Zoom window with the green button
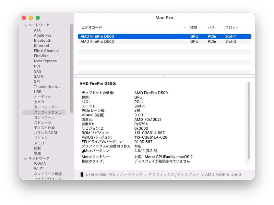The width and height of the screenshot is (274, 205). coord(38,18)
